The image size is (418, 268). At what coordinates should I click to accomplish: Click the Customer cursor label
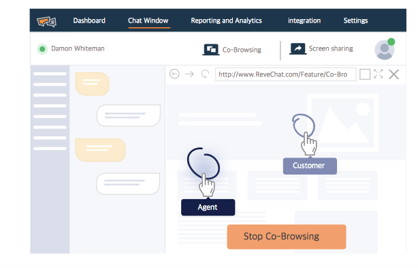[x=310, y=166]
